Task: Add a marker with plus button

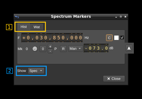Action: coord(50,46)
